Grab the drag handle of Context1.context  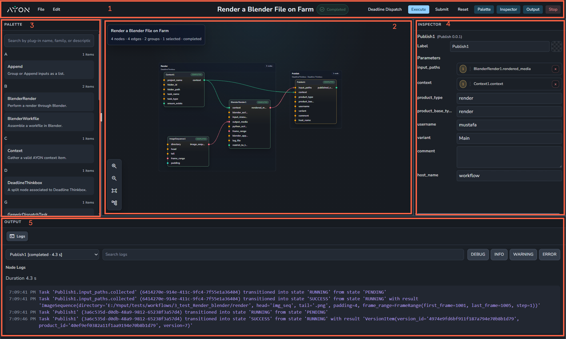470,84
